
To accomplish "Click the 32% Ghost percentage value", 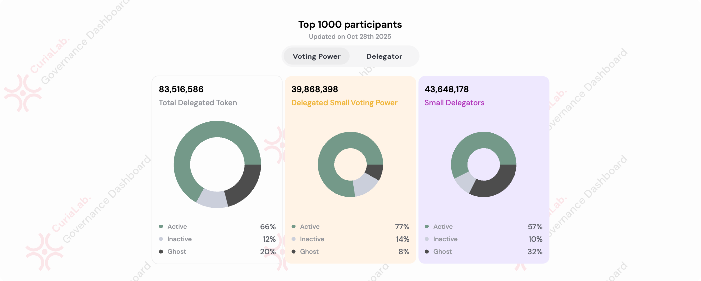I will click(x=535, y=252).
